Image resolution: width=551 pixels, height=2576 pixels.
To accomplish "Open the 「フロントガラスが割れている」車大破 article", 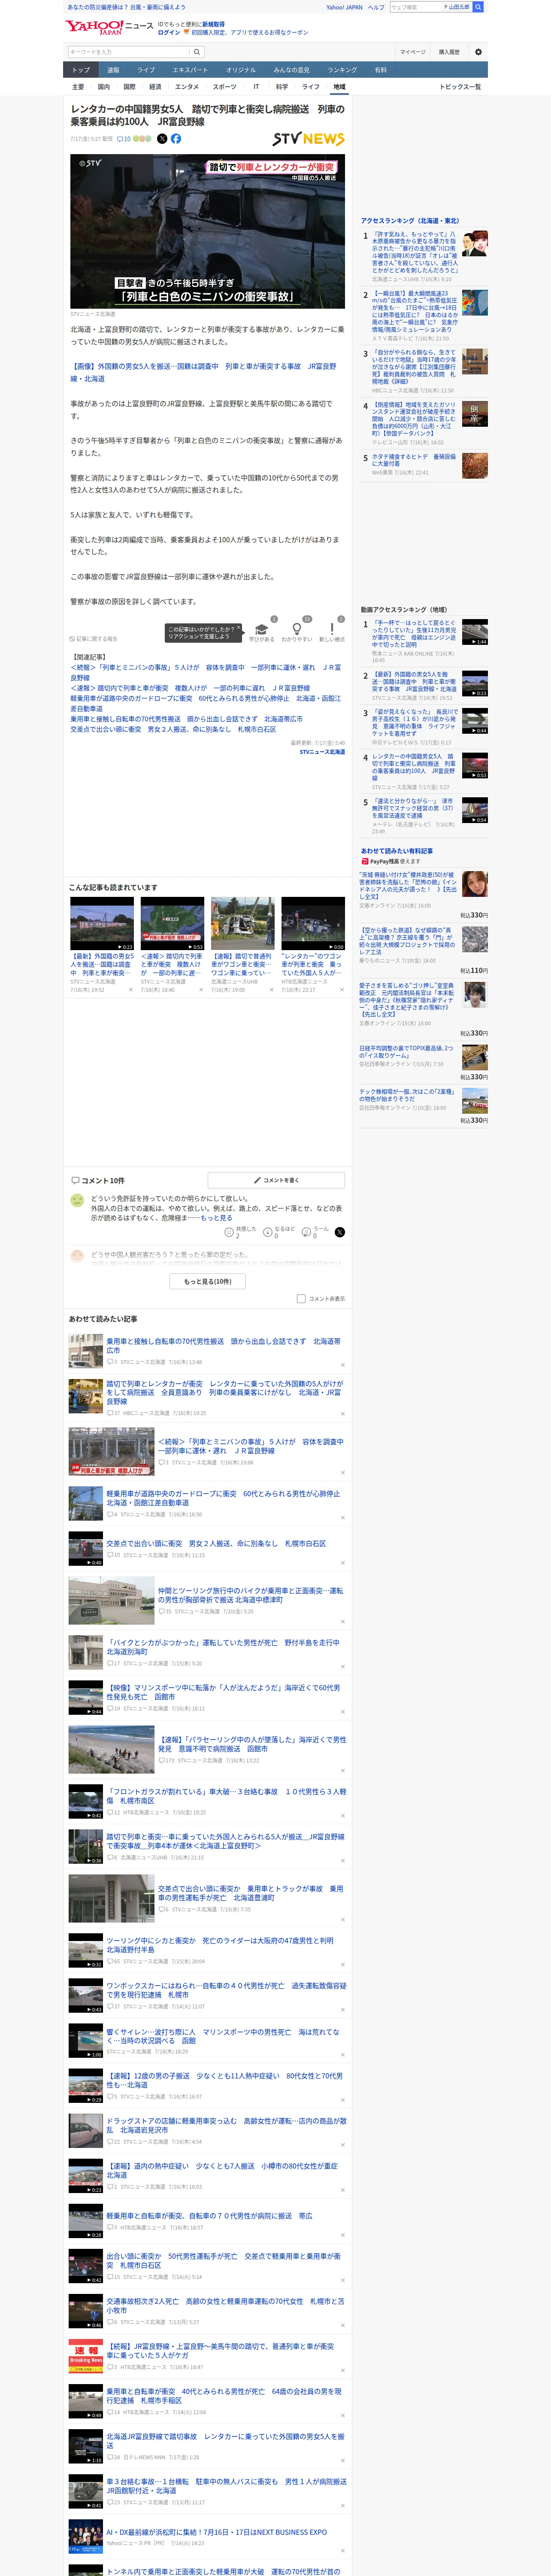I will point(227,1796).
